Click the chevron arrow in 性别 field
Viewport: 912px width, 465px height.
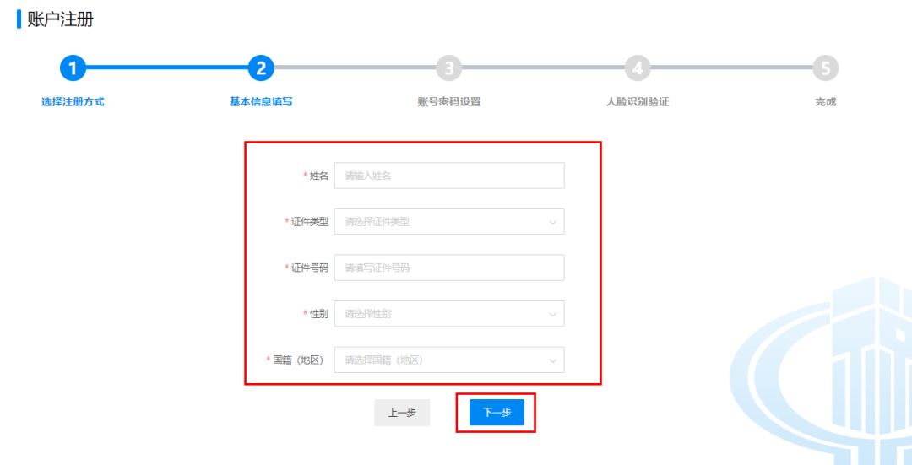point(552,315)
